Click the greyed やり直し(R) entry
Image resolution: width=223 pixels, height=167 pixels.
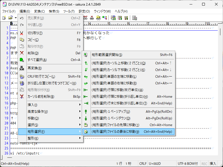[x=51, y=25]
